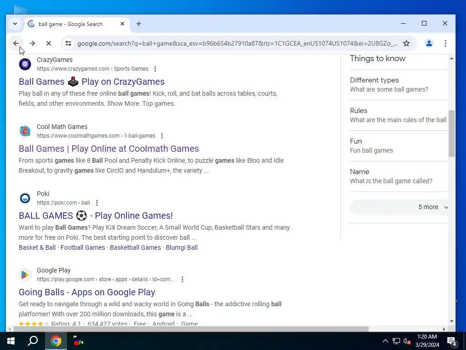
Task: Expand Rules topic in Things to know
Action: pos(399,115)
